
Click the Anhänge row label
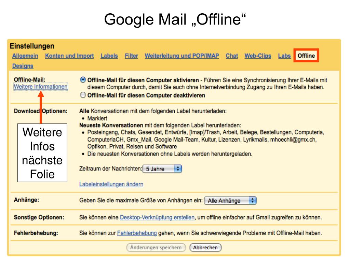pos(26,200)
